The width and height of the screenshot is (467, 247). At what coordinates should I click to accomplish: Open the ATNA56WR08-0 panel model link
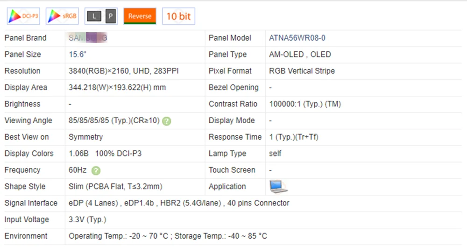coord(297,38)
